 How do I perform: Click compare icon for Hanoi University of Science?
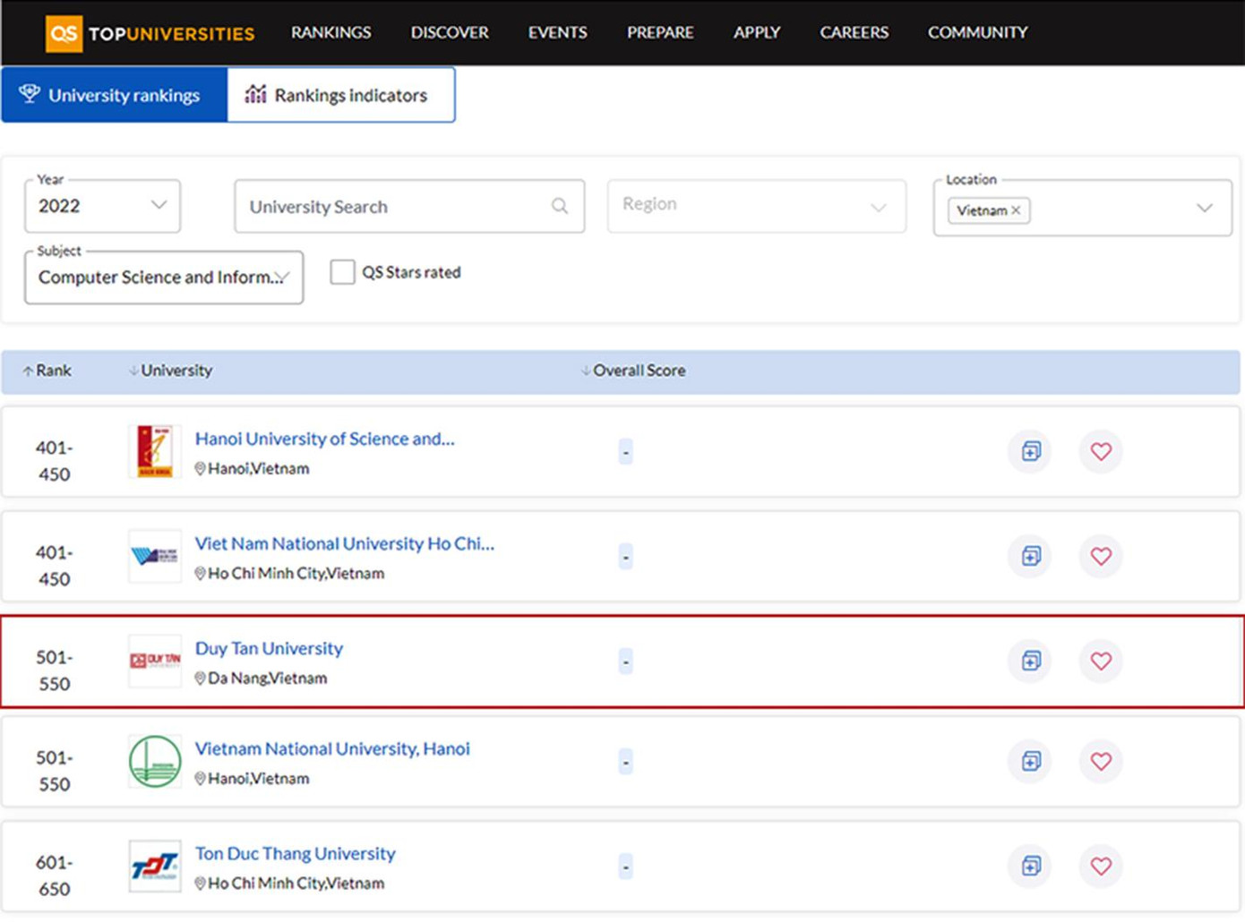1031,451
